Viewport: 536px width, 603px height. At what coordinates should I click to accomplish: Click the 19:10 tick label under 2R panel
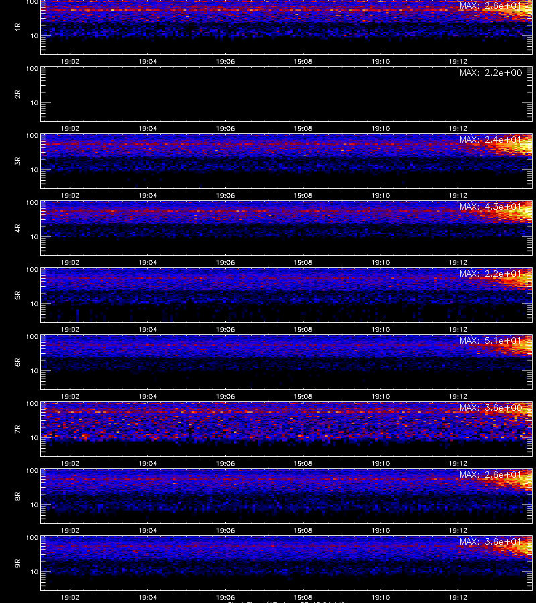381,129
